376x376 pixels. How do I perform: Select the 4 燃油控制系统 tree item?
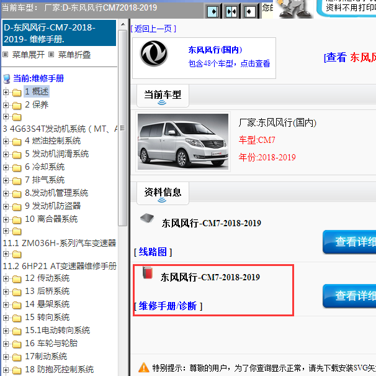[x=53, y=141]
